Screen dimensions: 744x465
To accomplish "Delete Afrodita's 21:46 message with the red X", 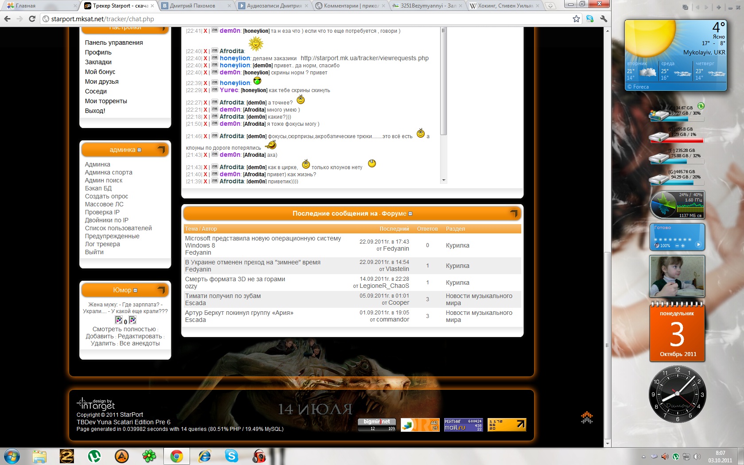I will pyautogui.click(x=205, y=136).
